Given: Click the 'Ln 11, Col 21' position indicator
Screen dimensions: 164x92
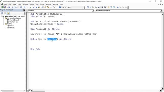Looking at the screenshot, I should click(67, 7).
